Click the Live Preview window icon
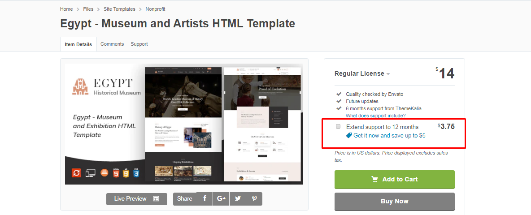This screenshot has height=215, width=531. point(156,199)
